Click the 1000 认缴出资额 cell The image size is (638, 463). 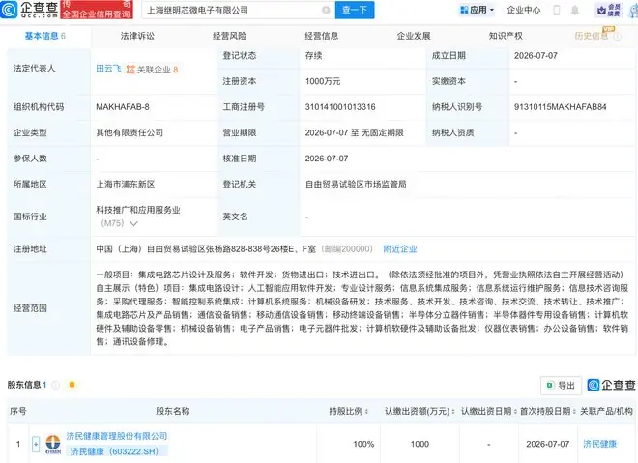click(420, 444)
